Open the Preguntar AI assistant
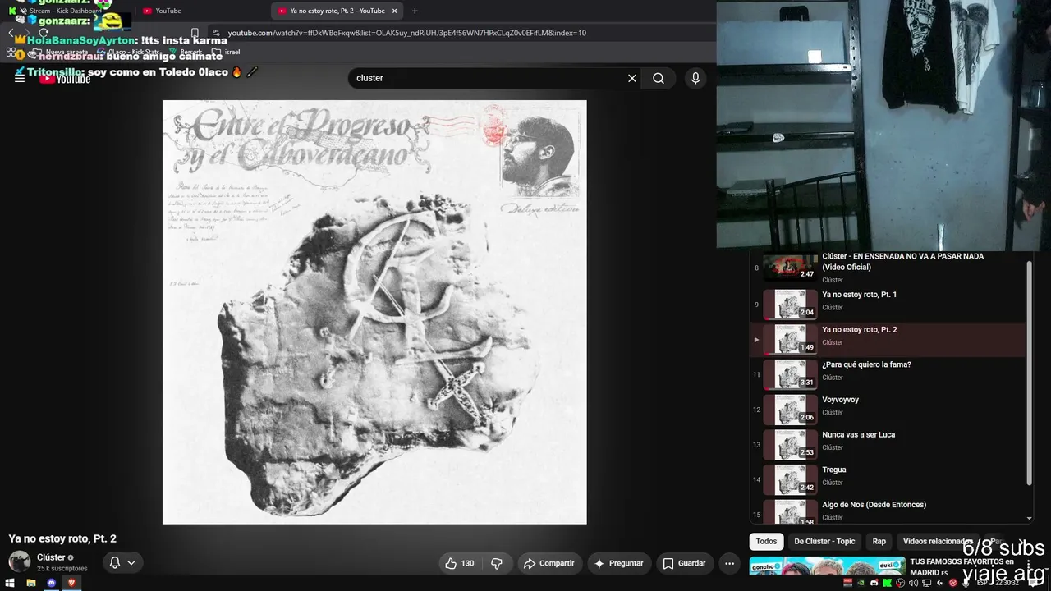Image resolution: width=1051 pixels, height=591 pixels. coord(619,563)
